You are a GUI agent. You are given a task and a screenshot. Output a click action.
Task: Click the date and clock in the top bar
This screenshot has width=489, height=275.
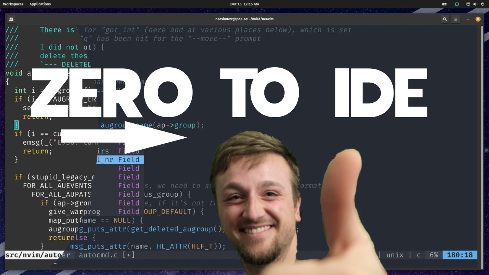[244, 4]
